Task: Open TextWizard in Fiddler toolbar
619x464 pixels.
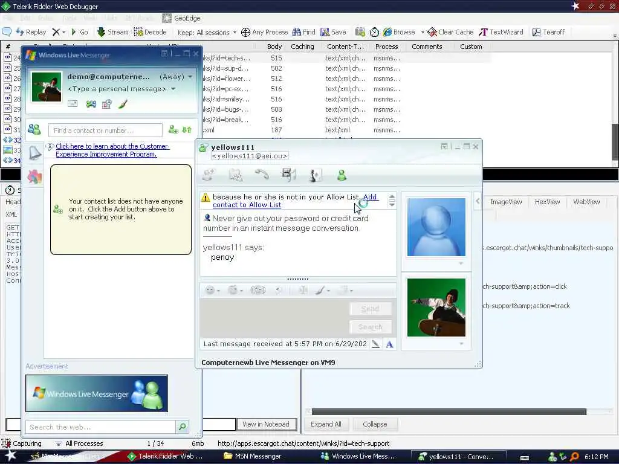Action: point(501,32)
